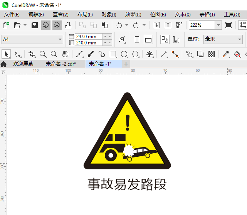Image resolution: width=247 pixels, height=215 pixels.
Task: Select the Transparency checkerboard tool
Action: 212,54
